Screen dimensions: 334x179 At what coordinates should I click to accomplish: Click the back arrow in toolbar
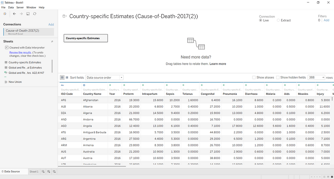(14, 14)
